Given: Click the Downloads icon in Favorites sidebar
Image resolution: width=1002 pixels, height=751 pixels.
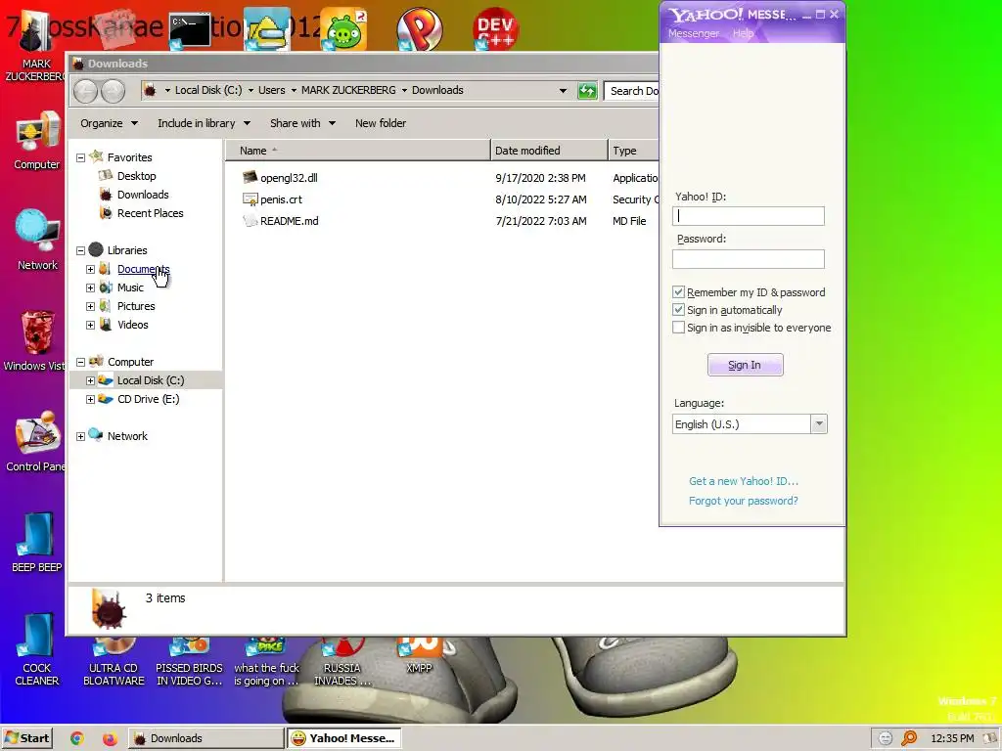Looking at the screenshot, I should (106, 195).
